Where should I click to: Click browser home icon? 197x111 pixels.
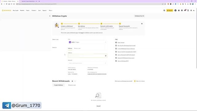(x=9, y=4)
